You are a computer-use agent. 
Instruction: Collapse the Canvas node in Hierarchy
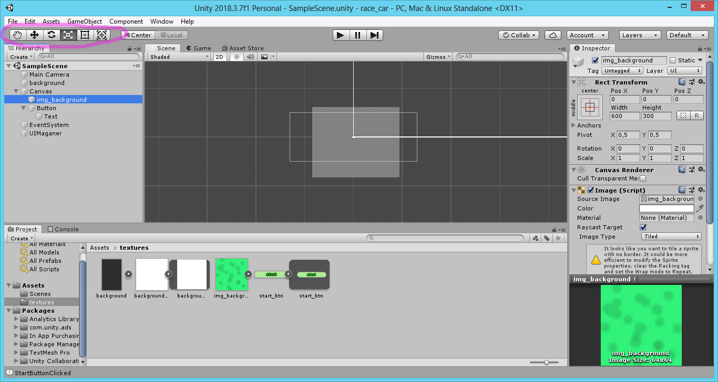pyautogui.click(x=16, y=91)
